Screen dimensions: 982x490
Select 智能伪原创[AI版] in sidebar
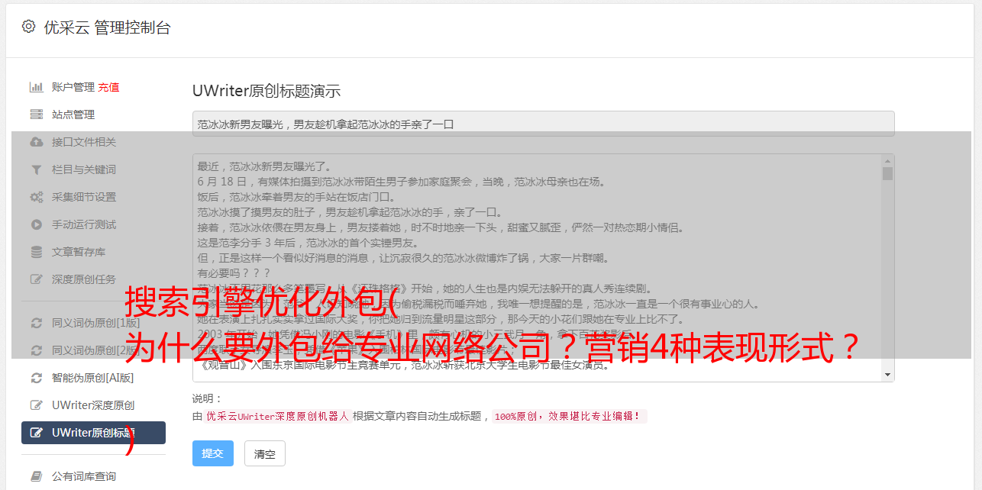click(x=93, y=378)
